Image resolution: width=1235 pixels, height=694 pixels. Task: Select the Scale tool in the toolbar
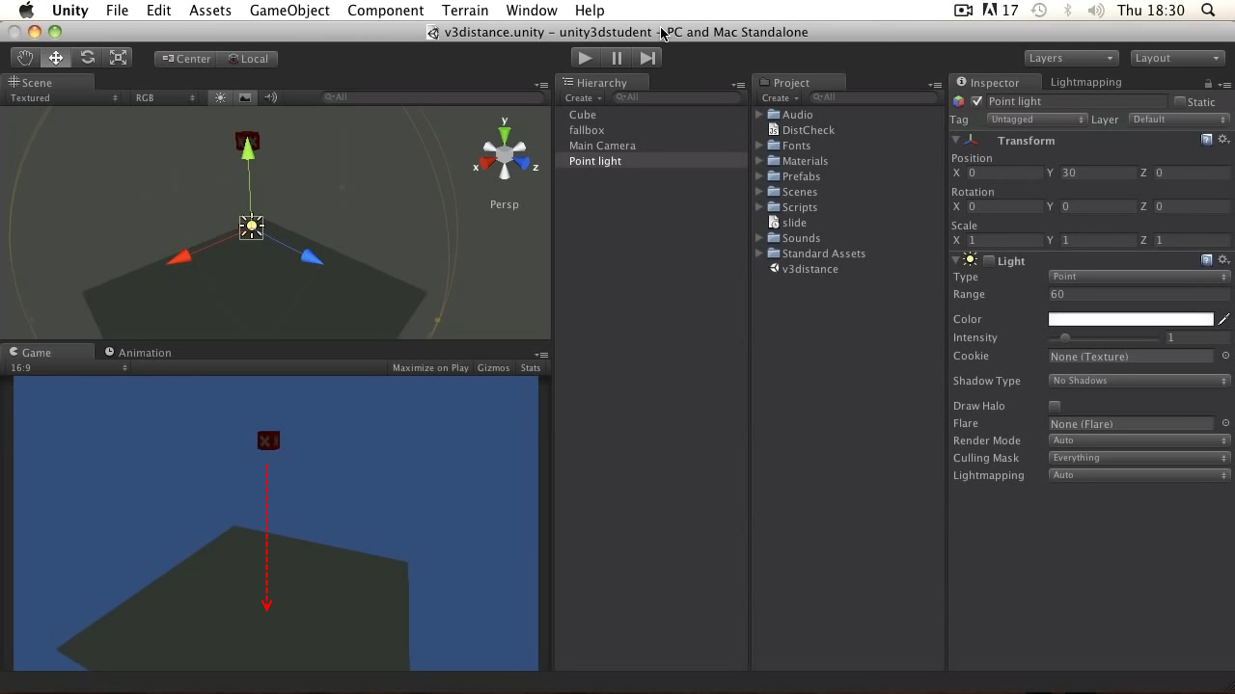click(119, 58)
